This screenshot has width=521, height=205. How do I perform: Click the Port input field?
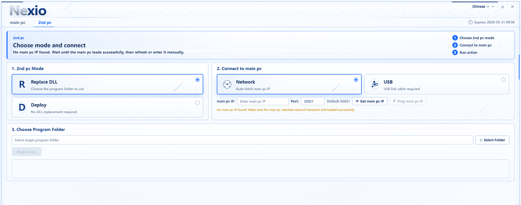point(313,101)
